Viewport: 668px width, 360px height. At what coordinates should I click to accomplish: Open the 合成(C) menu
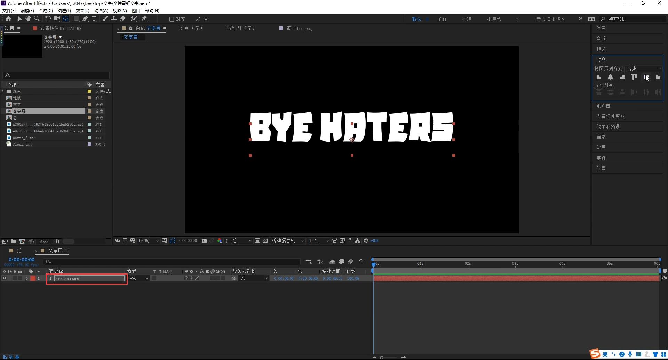(46, 10)
